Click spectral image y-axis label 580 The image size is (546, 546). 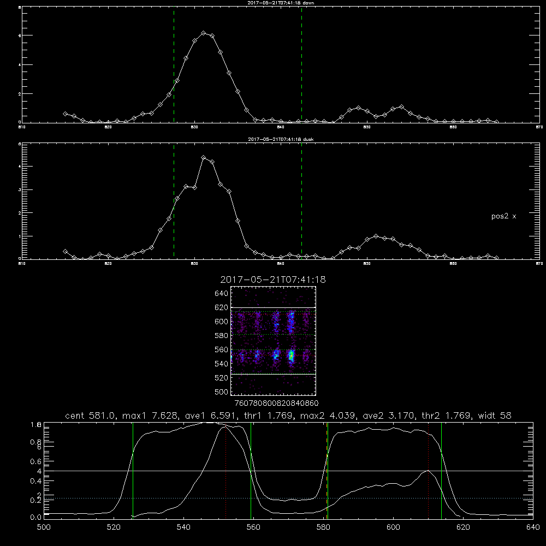(x=222, y=336)
